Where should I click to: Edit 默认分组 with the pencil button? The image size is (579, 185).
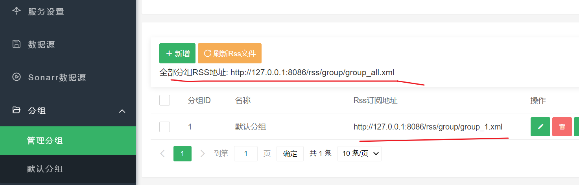pos(540,127)
